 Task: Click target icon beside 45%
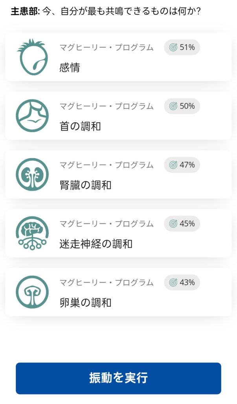173,224
